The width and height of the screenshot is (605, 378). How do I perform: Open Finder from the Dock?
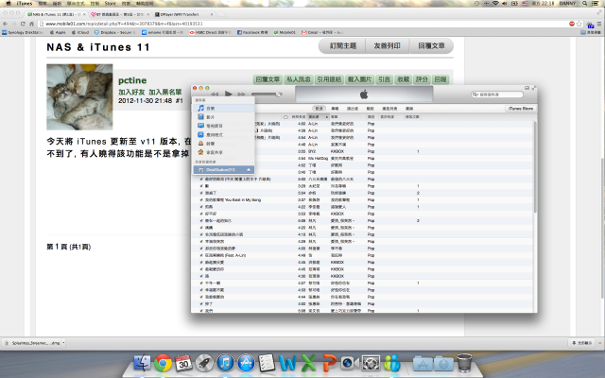(142, 363)
